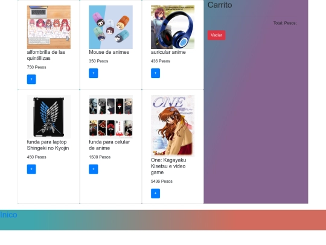This screenshot has width=326, height=245.
Task: Select the title 'alfombrilla de las quintillizas'
Action: (46, 55)
